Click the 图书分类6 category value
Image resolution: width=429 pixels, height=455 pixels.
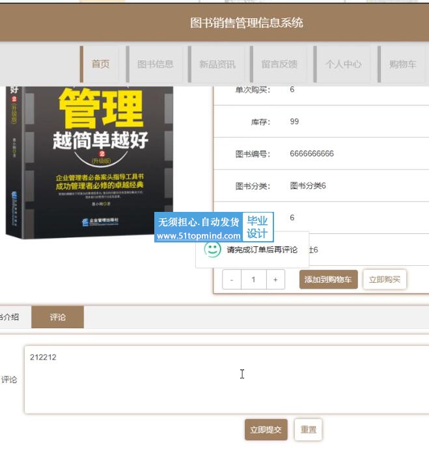point(308,186)
